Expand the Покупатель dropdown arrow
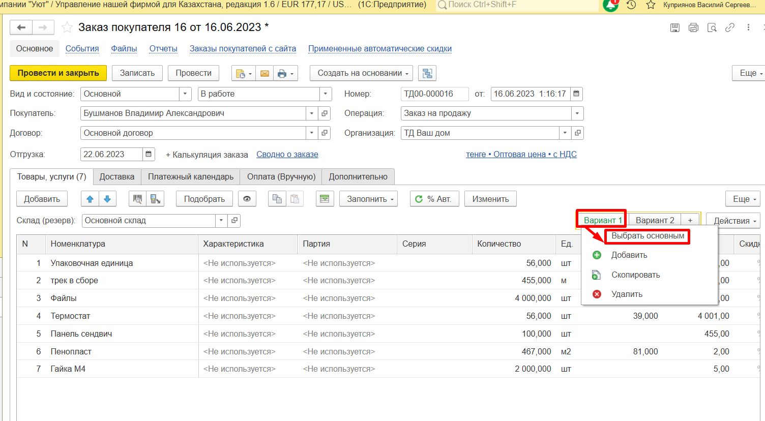Viewport: 765px width, 421px height. point(312,113)
